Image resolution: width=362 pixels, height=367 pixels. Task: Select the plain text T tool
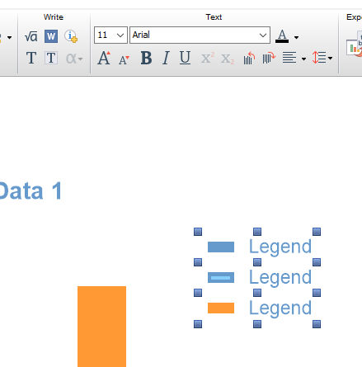[x=31, y=58]
